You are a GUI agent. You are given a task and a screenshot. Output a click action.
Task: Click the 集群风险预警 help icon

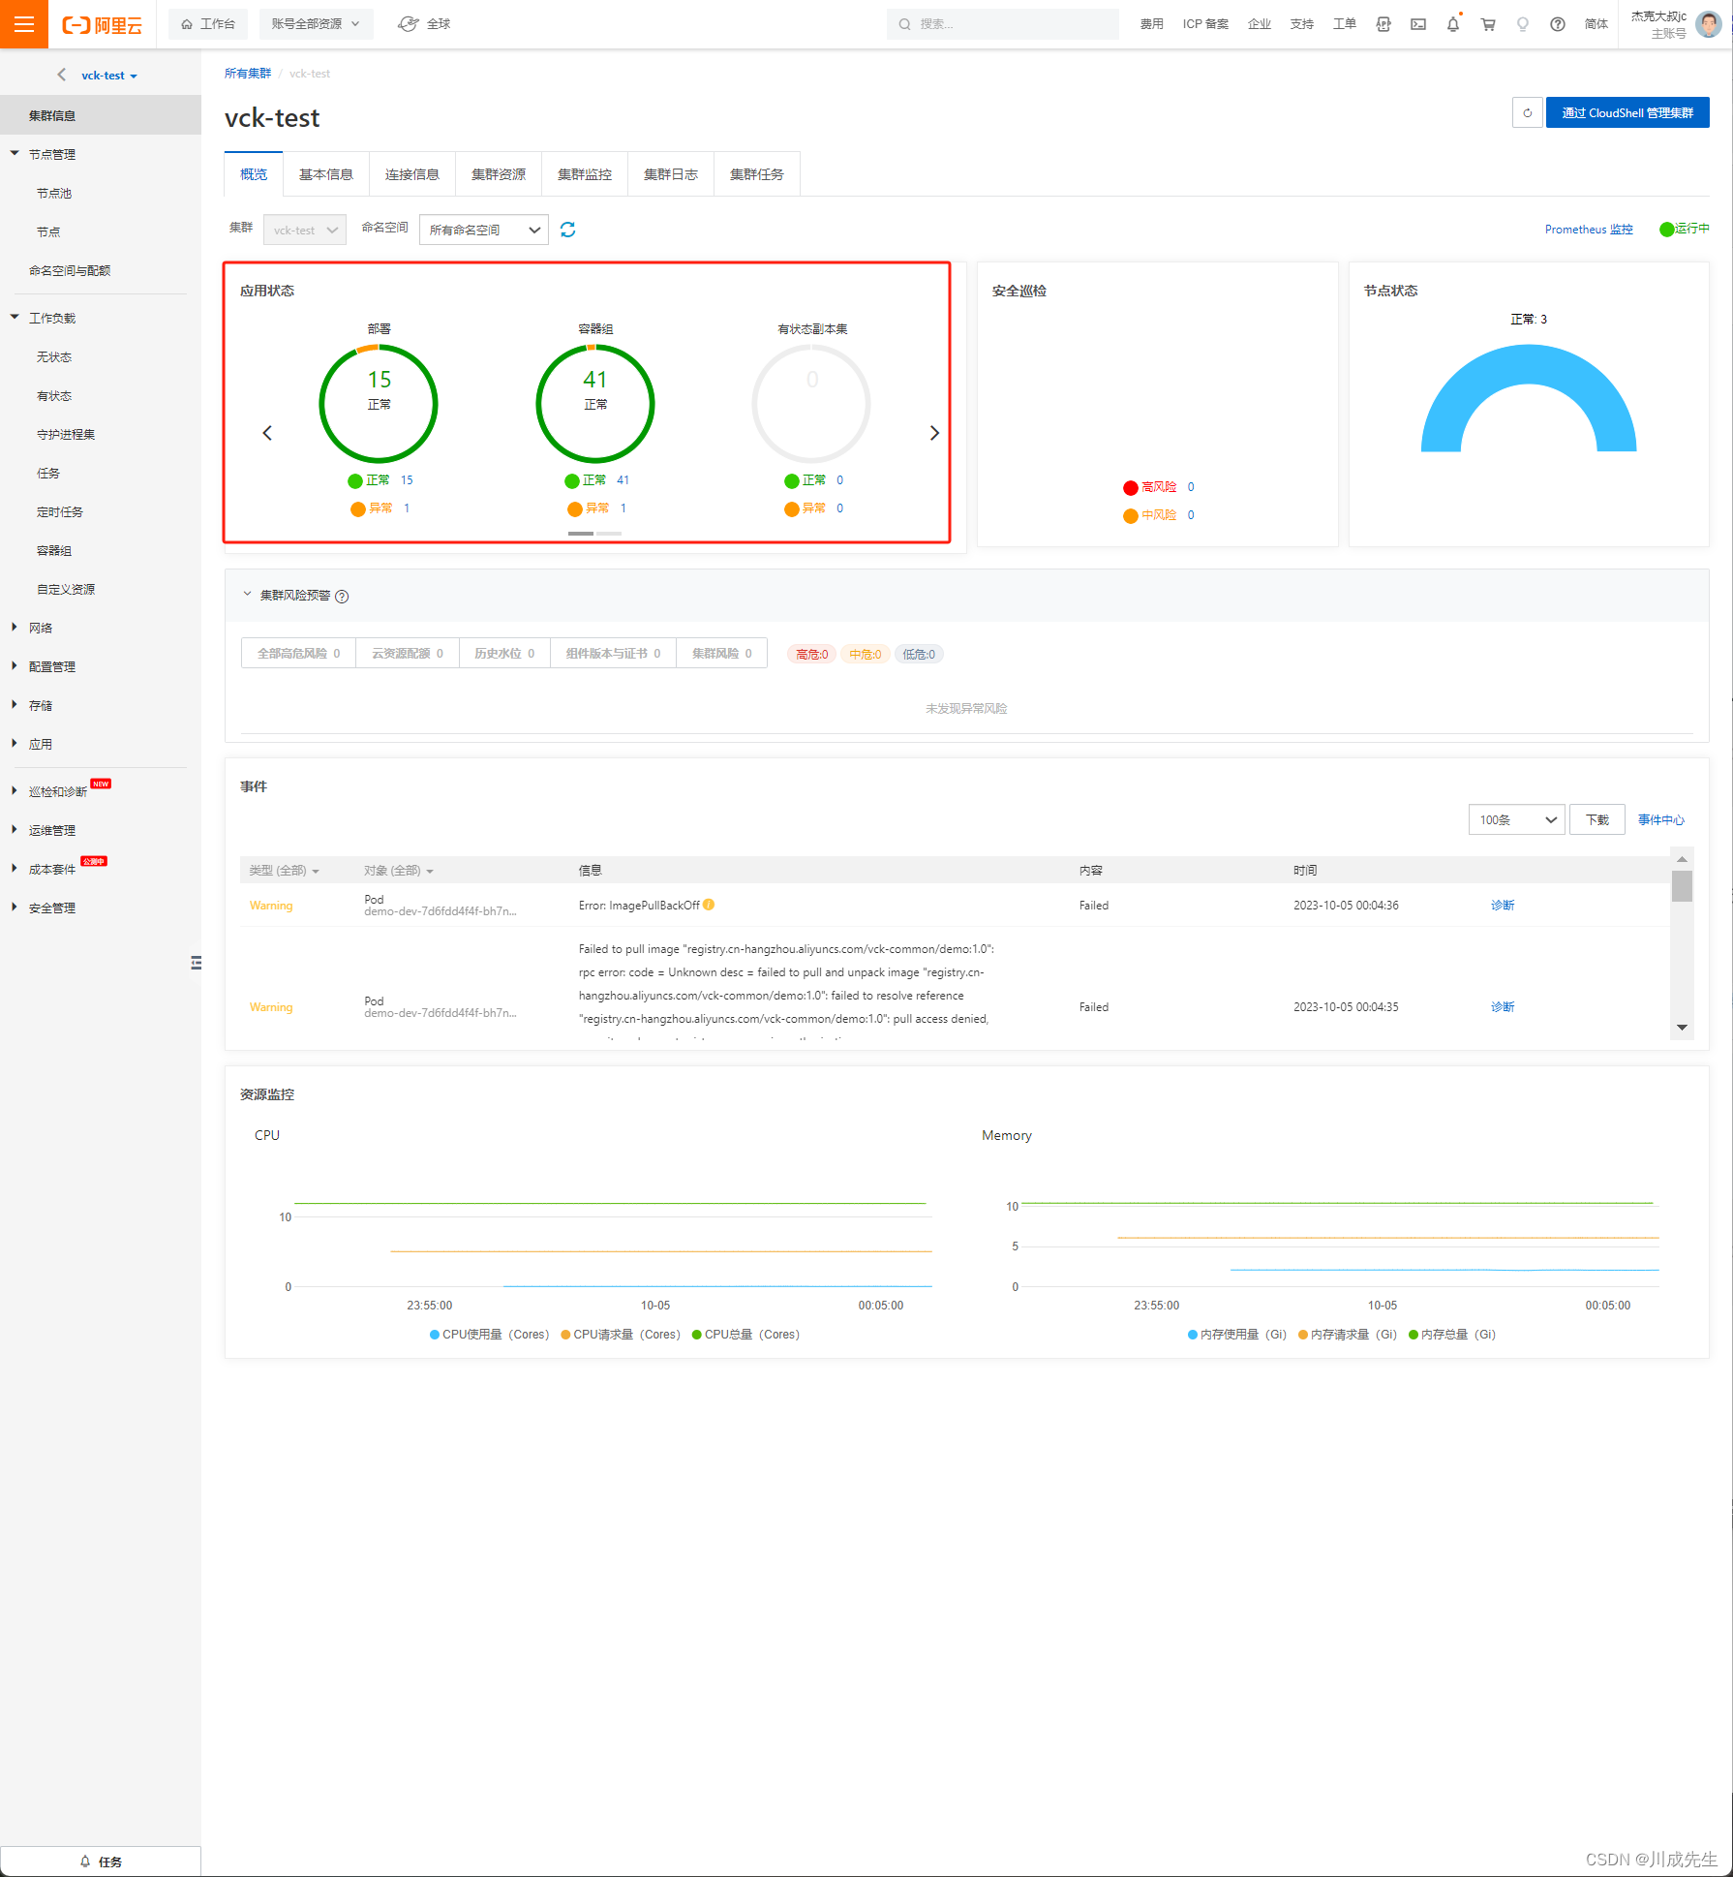click(x=342, y=597)
